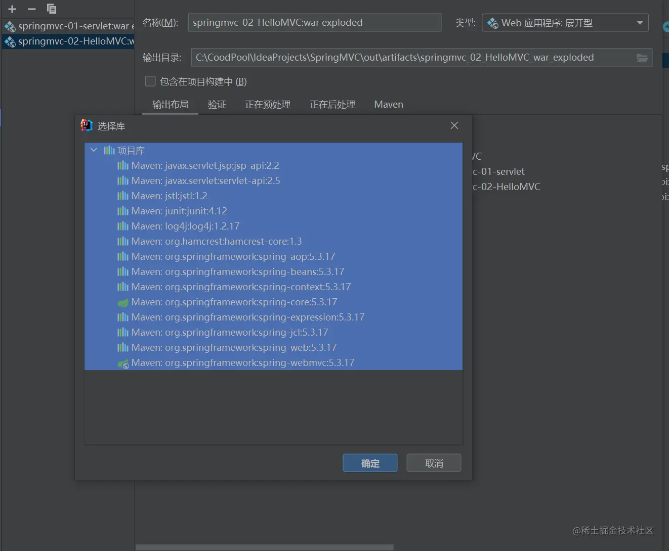Click the Spring web leaf icon beside spring-webmvc

click(x=123, y=363)
